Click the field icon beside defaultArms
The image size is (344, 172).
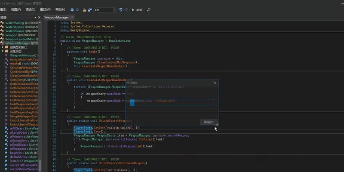pos(6,157)
